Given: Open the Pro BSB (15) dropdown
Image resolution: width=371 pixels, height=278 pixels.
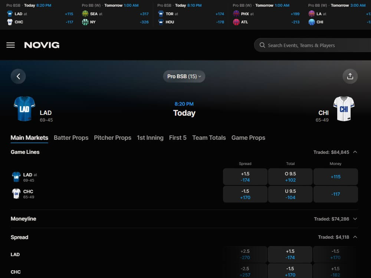Looking at the screenshot, I should point(184,76).
